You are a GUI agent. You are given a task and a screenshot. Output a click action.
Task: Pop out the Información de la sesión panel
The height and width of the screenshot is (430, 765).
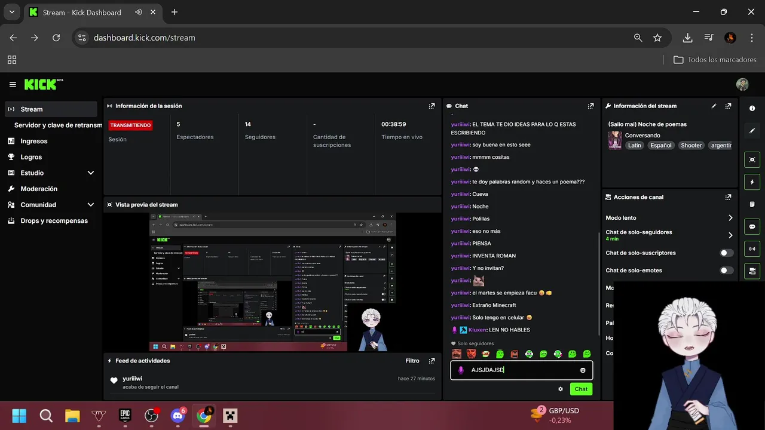432,106
